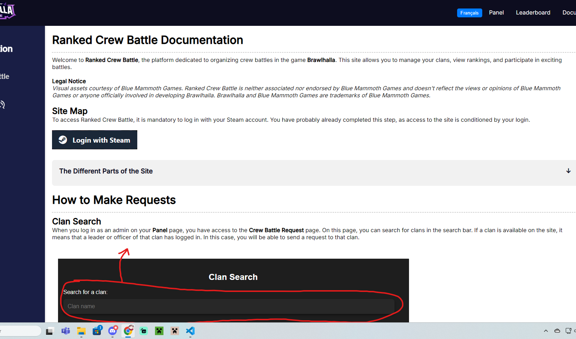Open the Panel nav link
This screenshot has height=339, width=576.
pyautogui.click(x=496, y=12)
